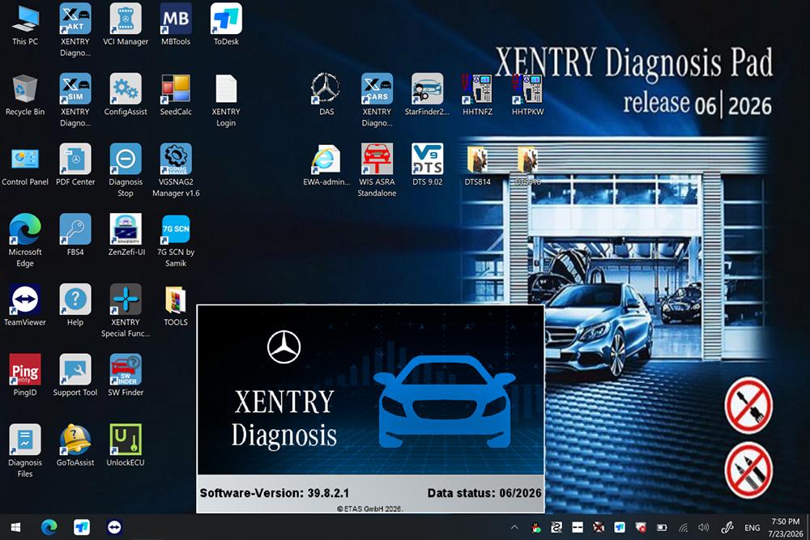Select the DTS814 folder icon

coord(477,165)
